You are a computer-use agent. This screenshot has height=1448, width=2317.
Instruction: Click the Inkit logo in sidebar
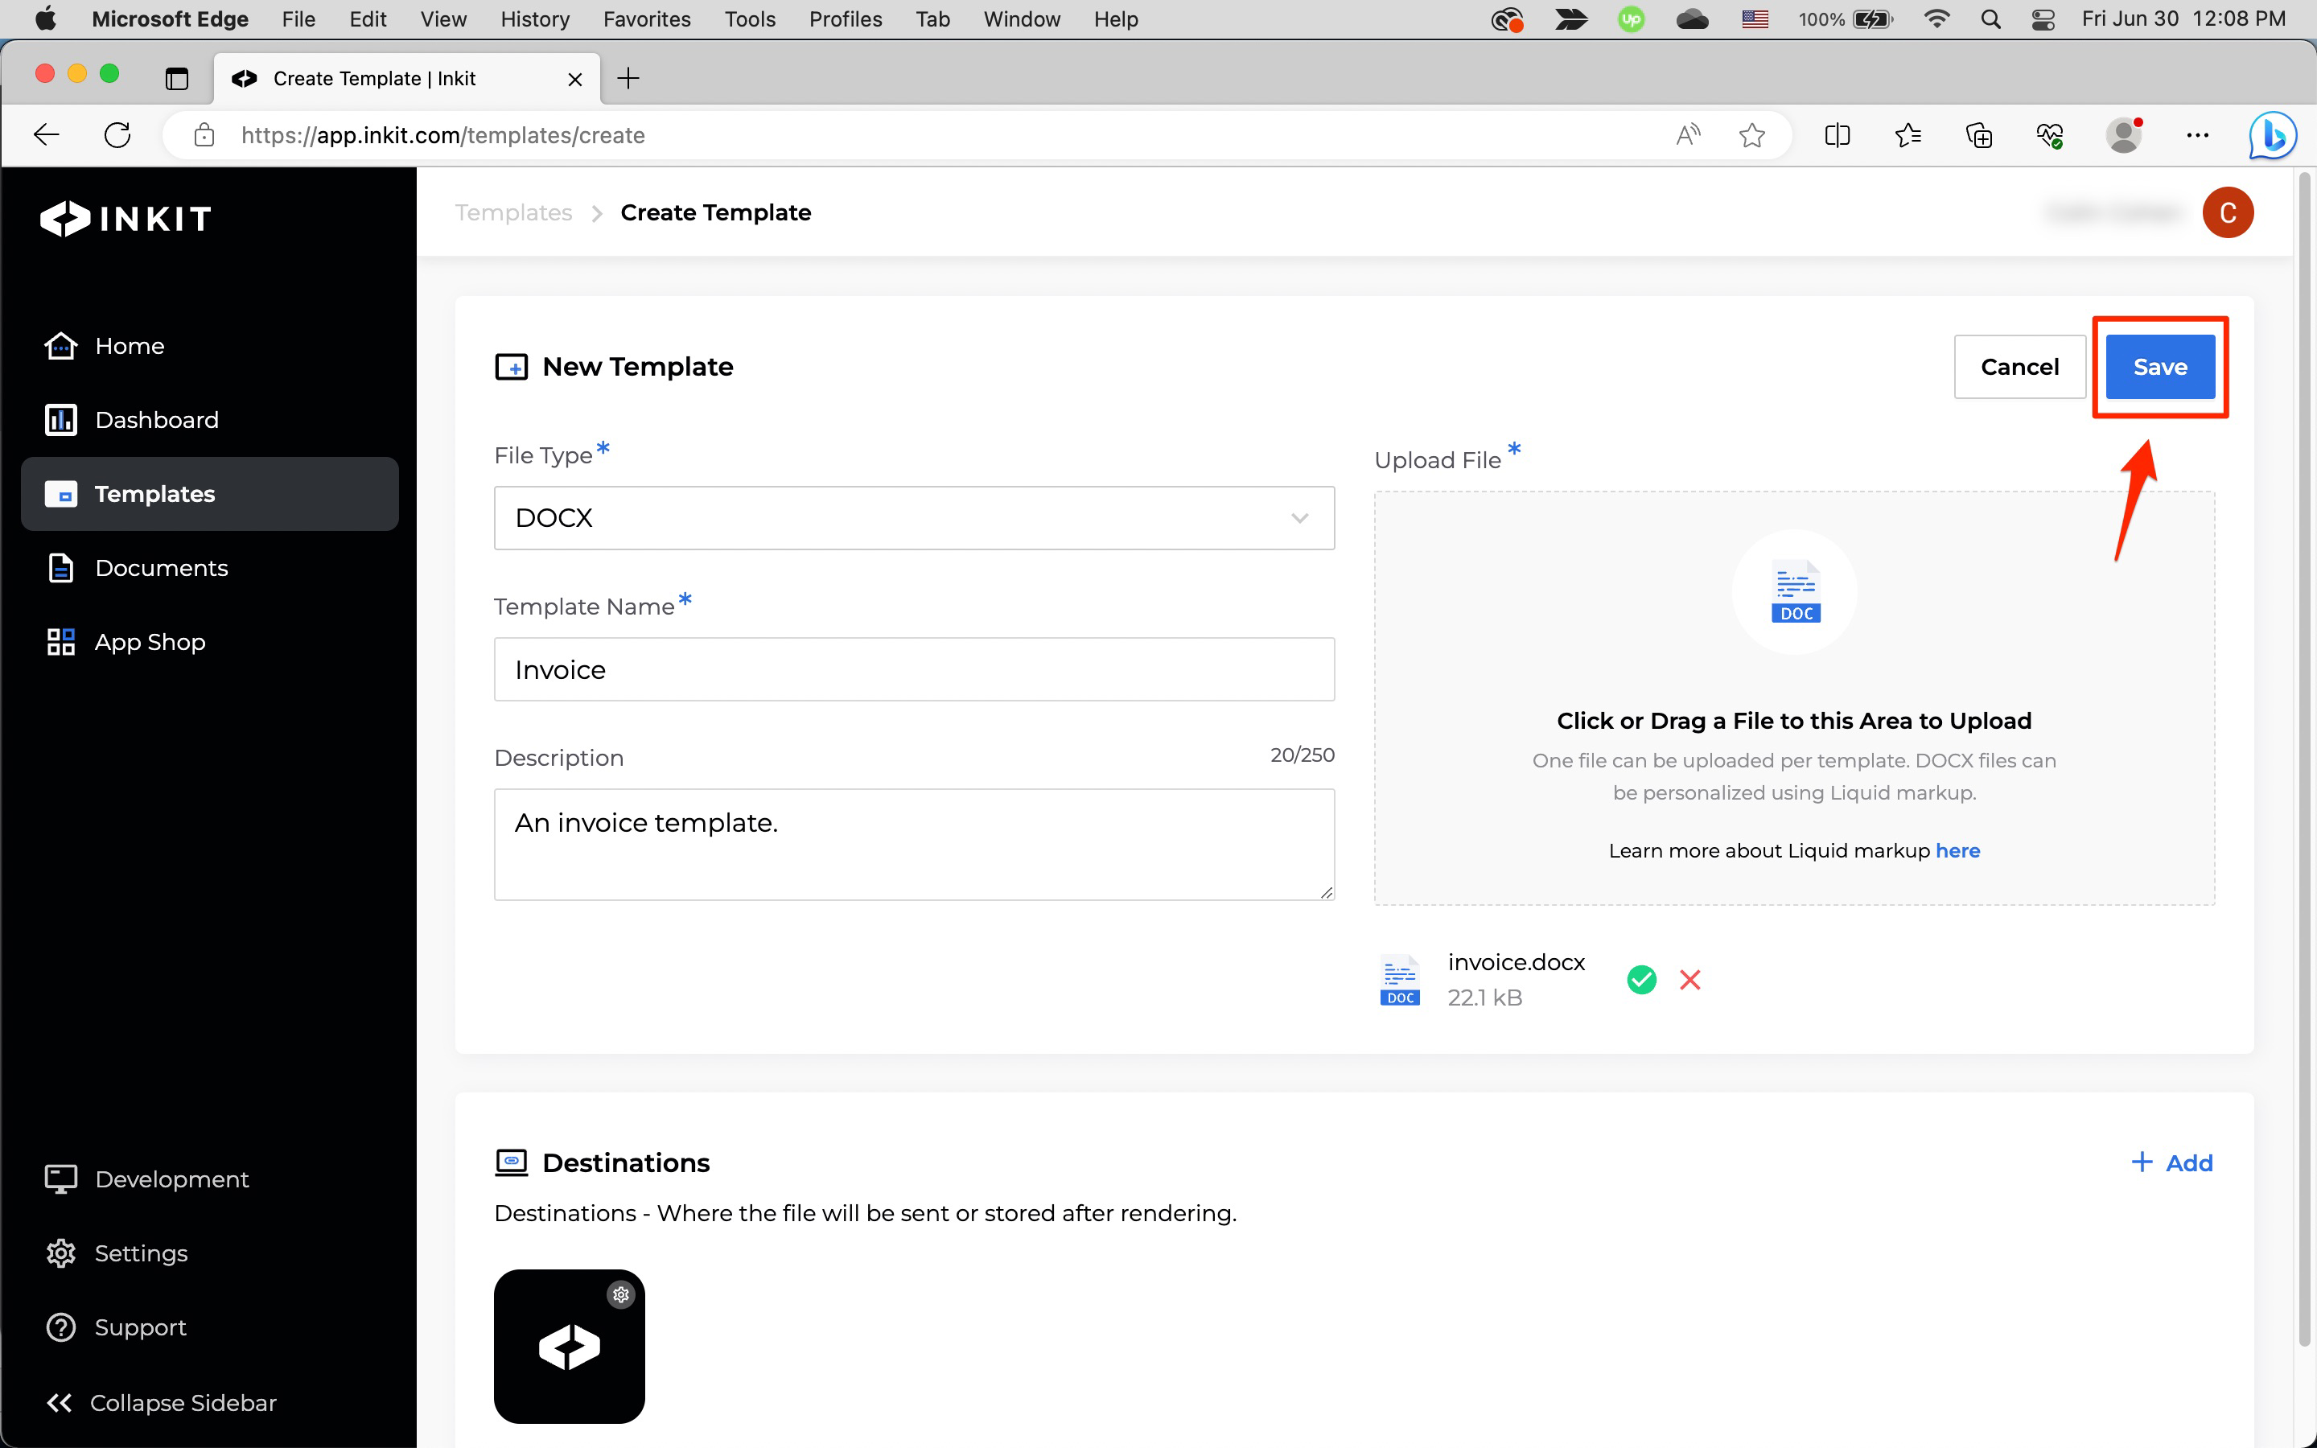pos(126,218)
